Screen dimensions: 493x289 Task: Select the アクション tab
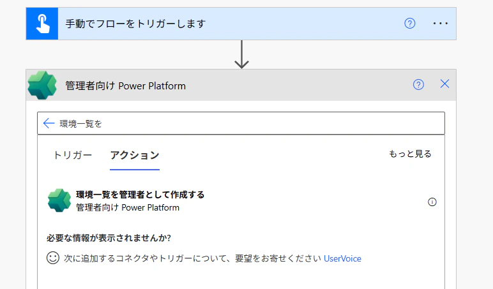click(135, 155)
